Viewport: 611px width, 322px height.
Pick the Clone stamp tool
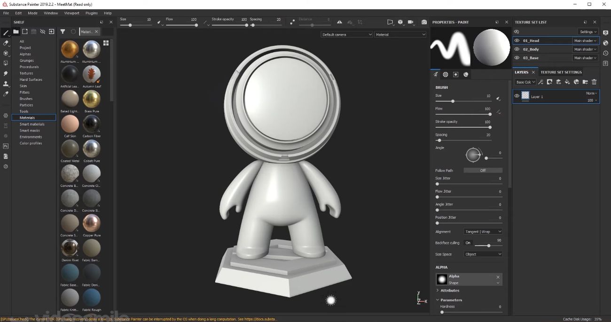click(6, 84)
